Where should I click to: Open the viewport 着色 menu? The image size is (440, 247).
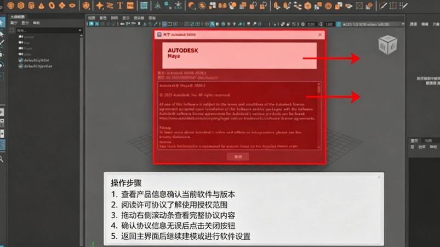(x=103, y=18)
